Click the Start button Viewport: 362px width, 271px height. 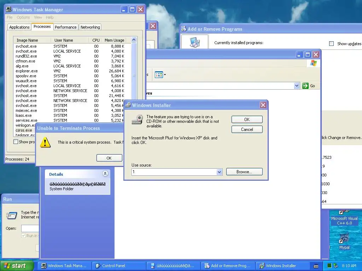click(x=16, y=266)
